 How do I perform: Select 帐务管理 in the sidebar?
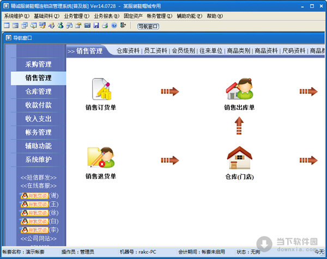[38, 132]
